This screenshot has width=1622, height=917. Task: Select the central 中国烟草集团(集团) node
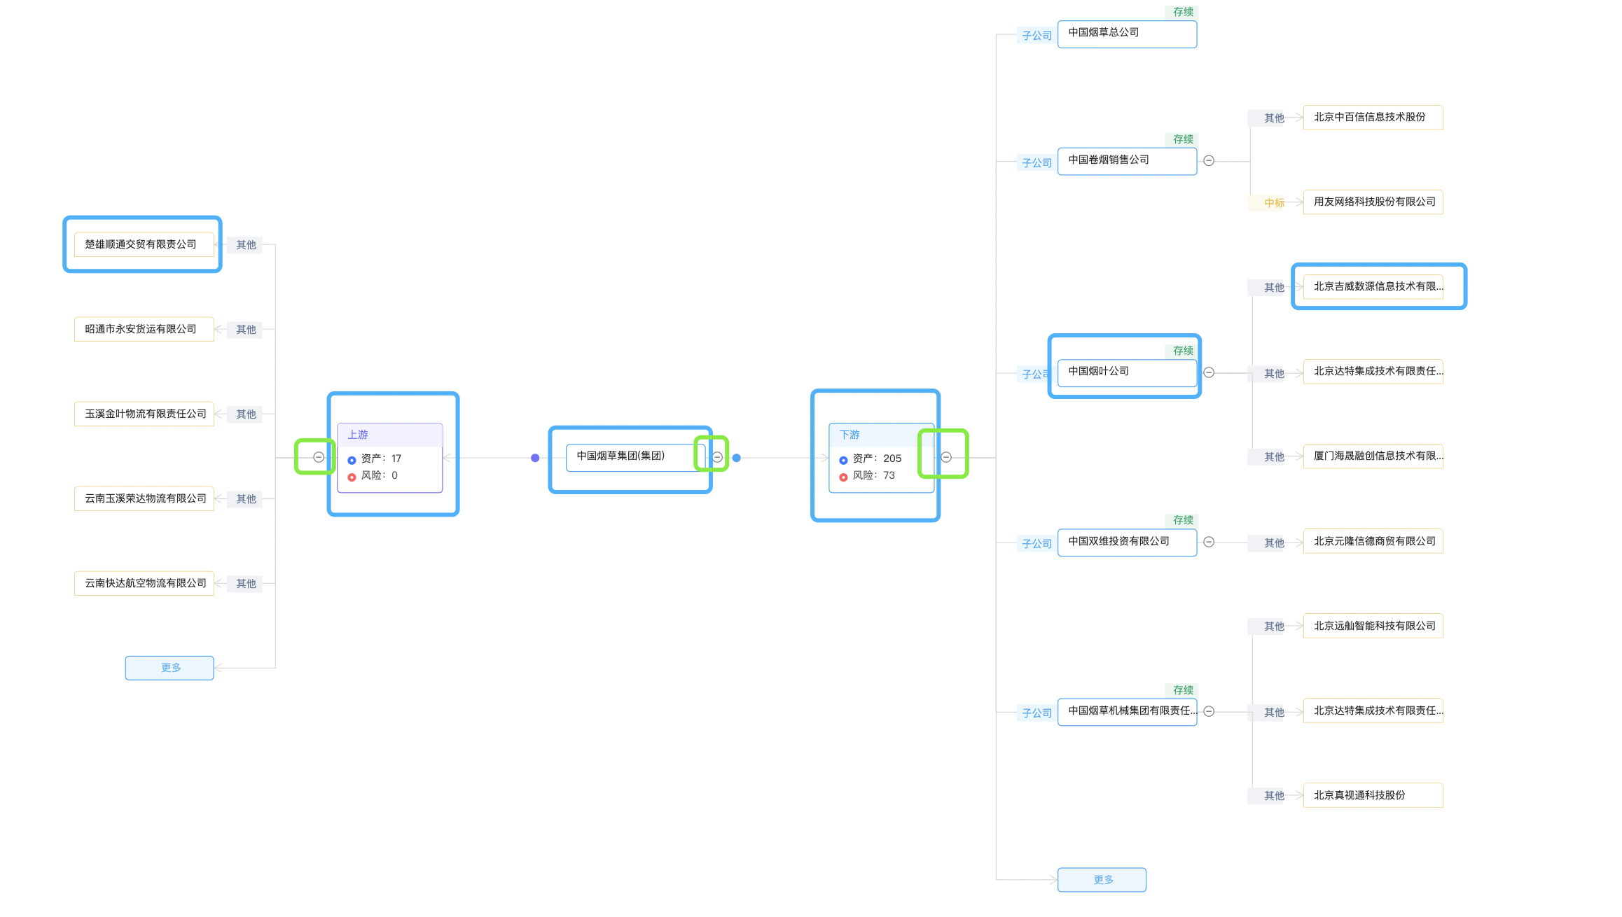(x=636, y=457)
